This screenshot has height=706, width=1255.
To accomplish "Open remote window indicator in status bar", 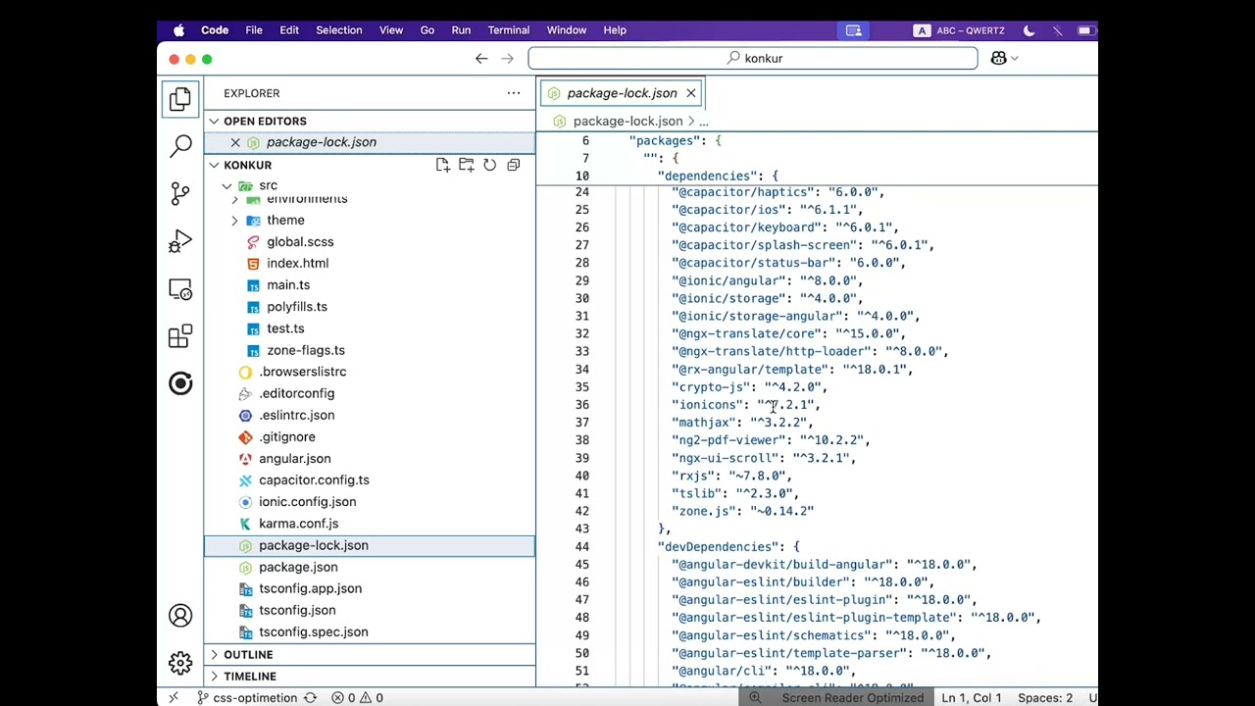I will pyautogui.click(x=174, y=697).
